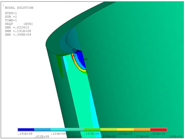
Task: Select the SMN =.191E+08 text line
Action: point(18,31)
